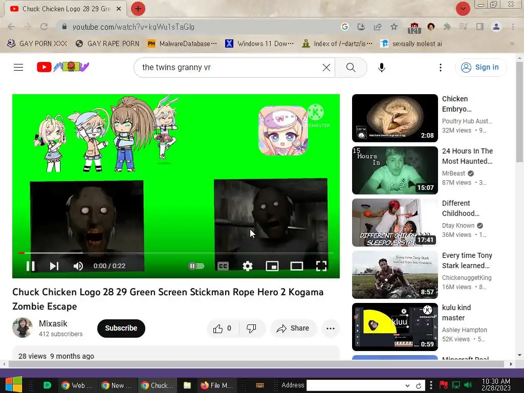Open more actions ellipsis under video
524x393 pixels.
(331, 329)
